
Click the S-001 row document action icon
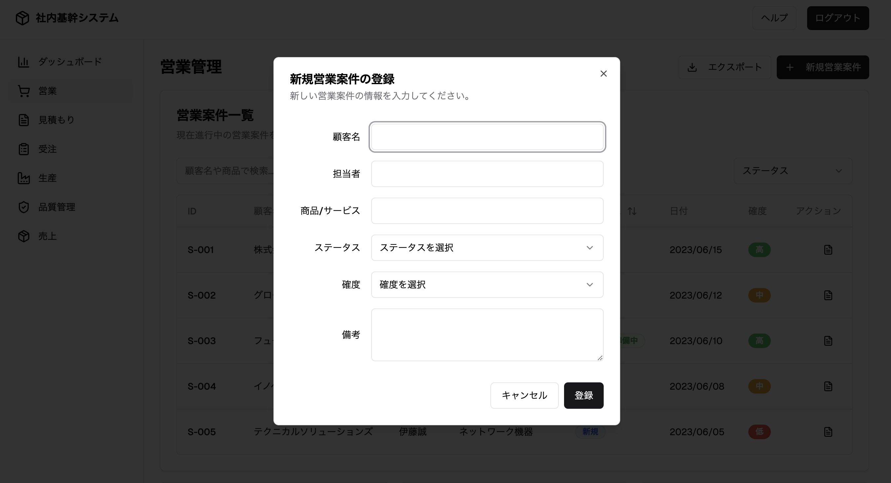[x=828, y=250]
